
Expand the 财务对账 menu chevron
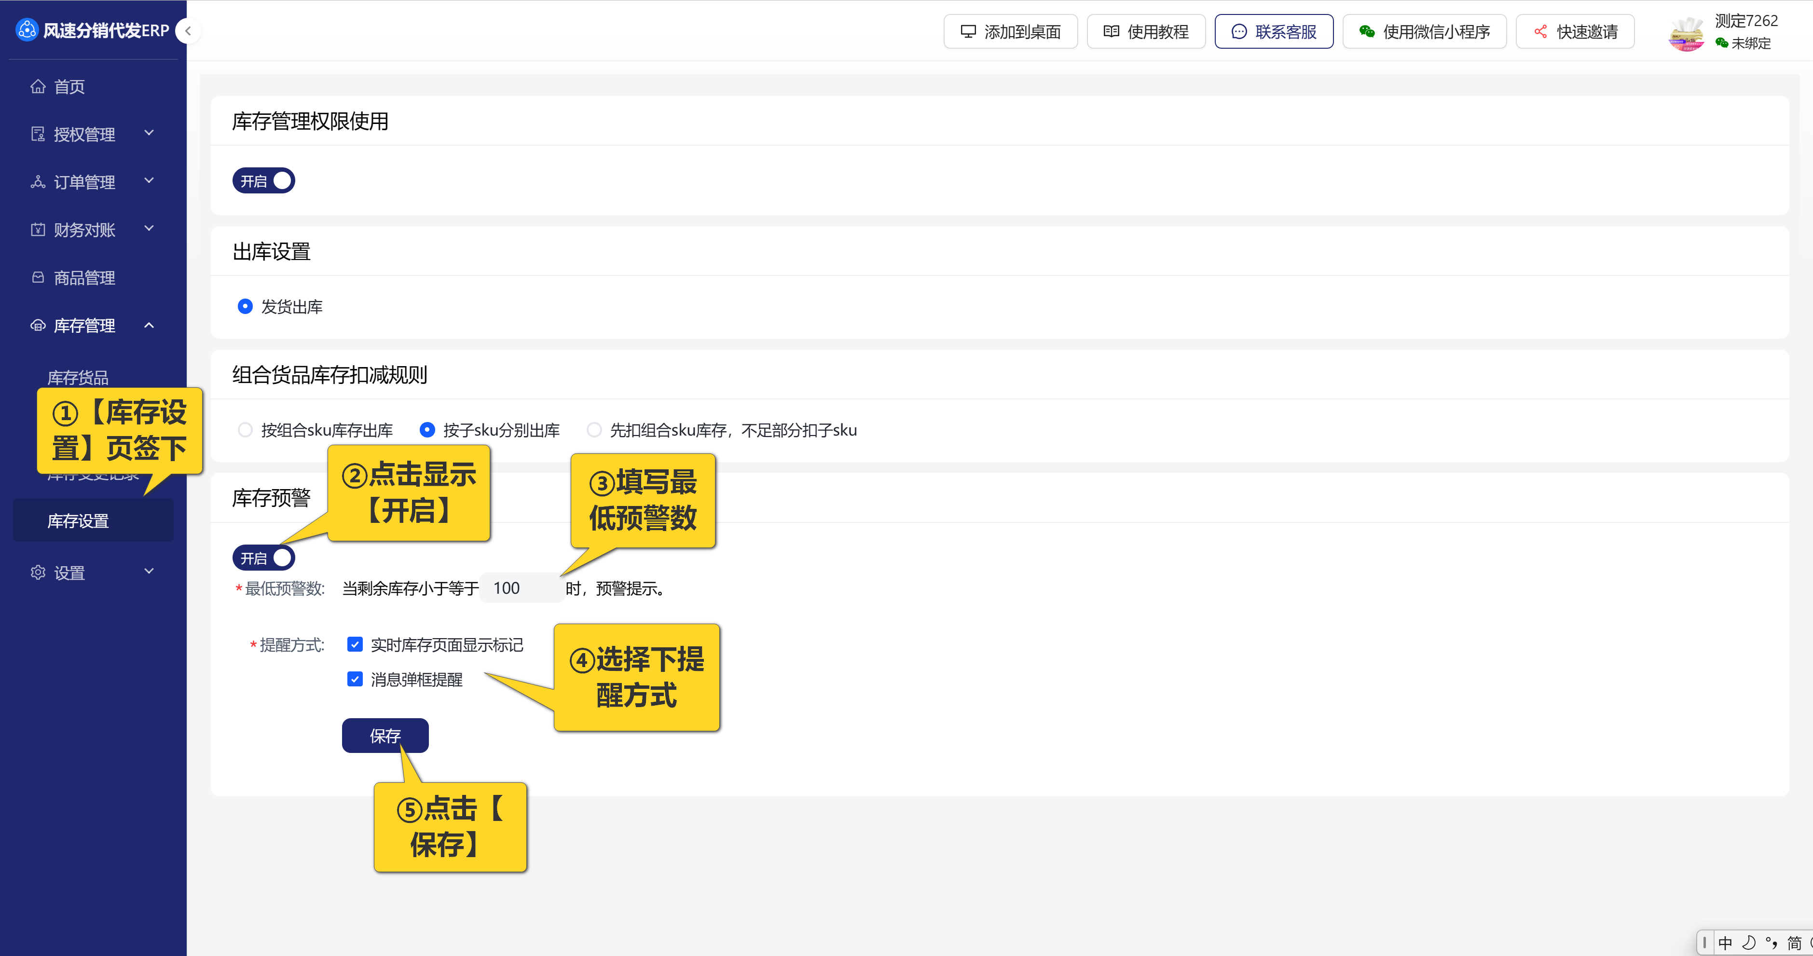coord(149,229)
